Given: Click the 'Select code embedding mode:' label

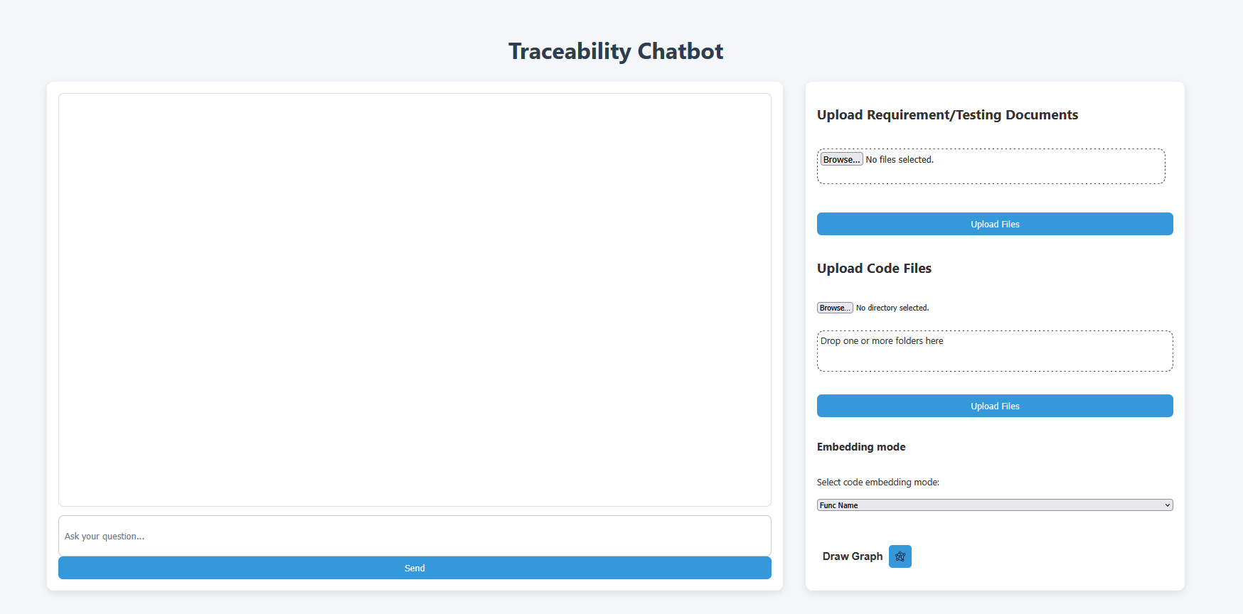Looking at the screenshot, I should [877, 483].
